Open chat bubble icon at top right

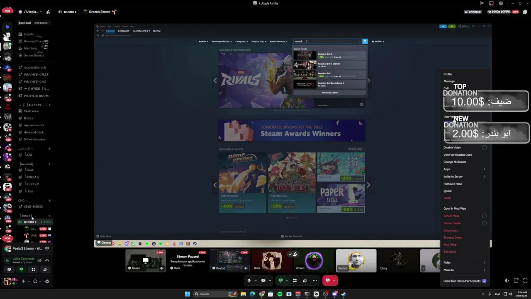point(525,12)
